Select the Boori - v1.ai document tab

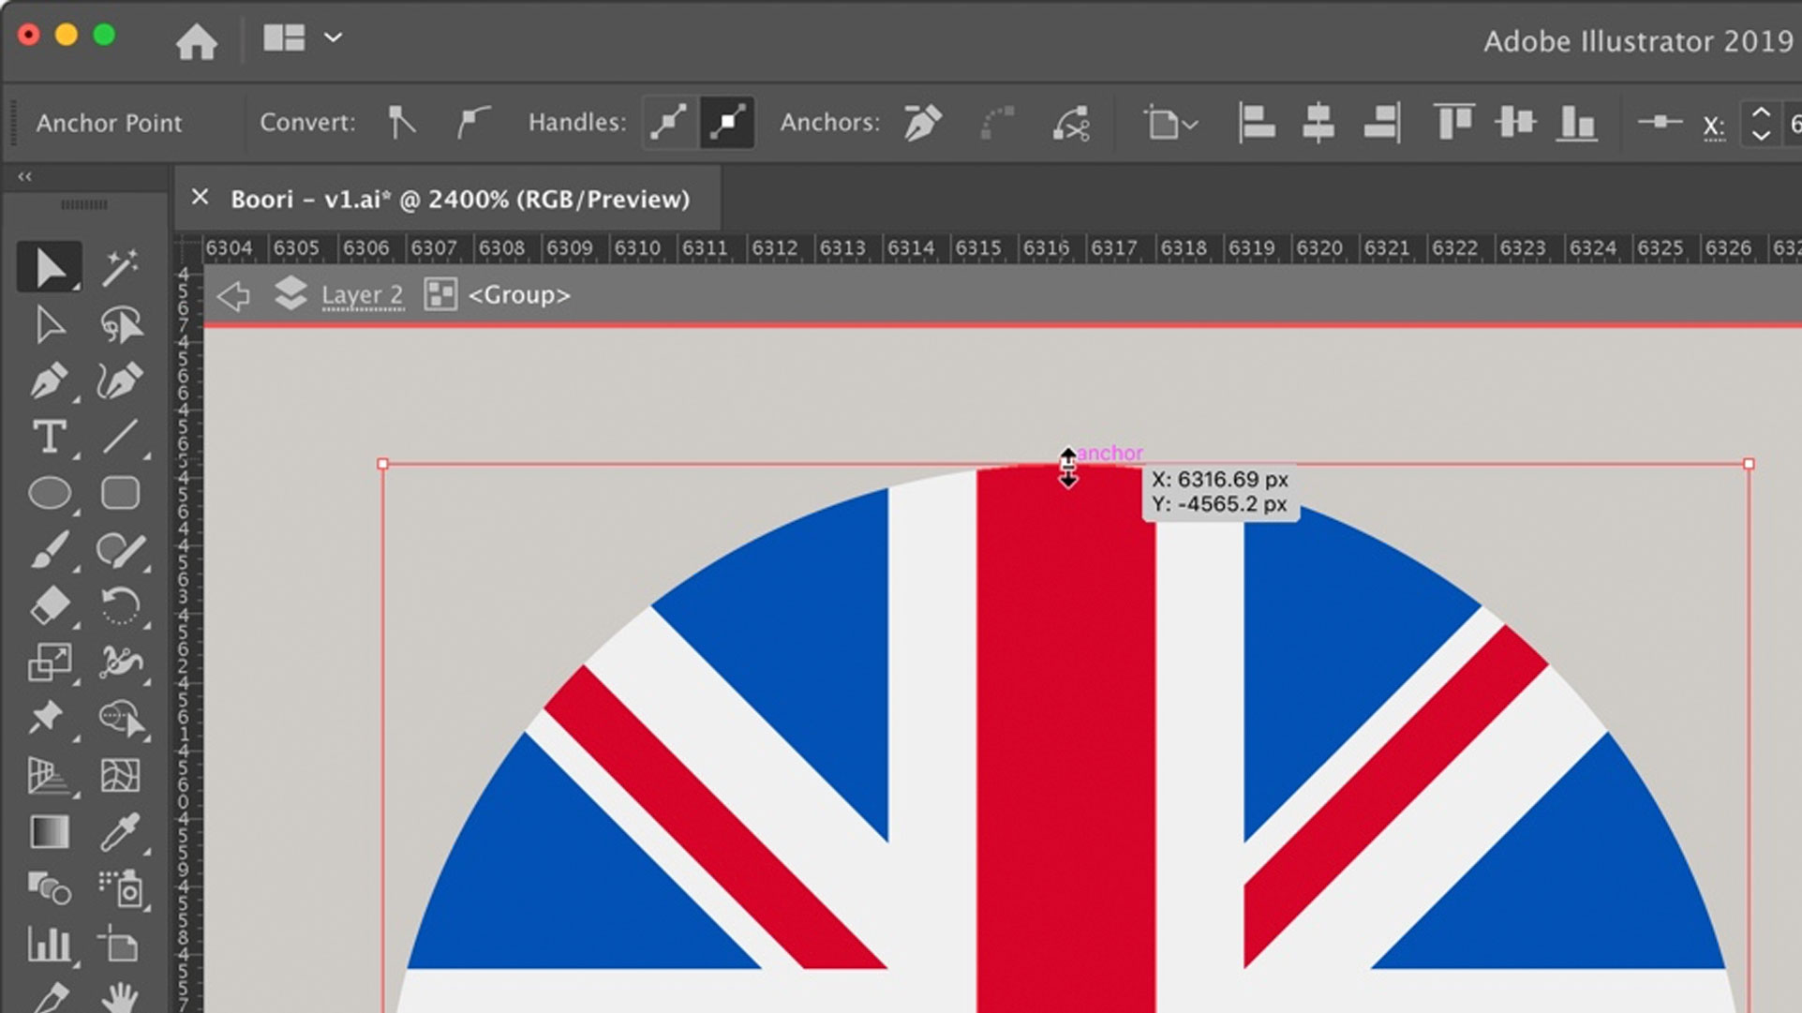point(459,199)
